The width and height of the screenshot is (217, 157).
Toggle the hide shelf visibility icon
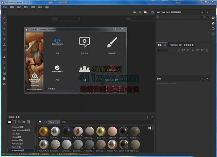pyautogui.click(x=24, y=122)
